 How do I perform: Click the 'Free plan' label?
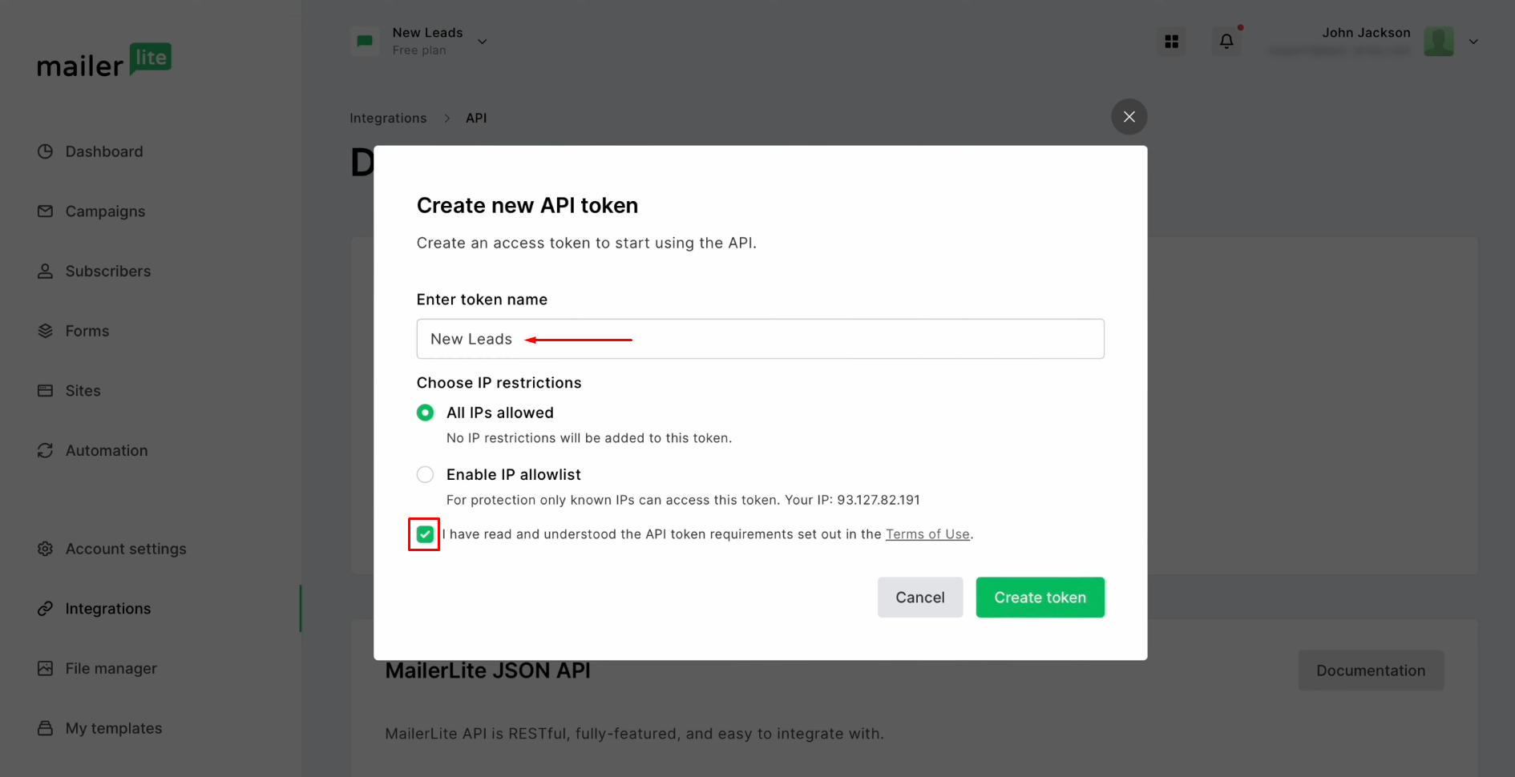pos(419,50)
